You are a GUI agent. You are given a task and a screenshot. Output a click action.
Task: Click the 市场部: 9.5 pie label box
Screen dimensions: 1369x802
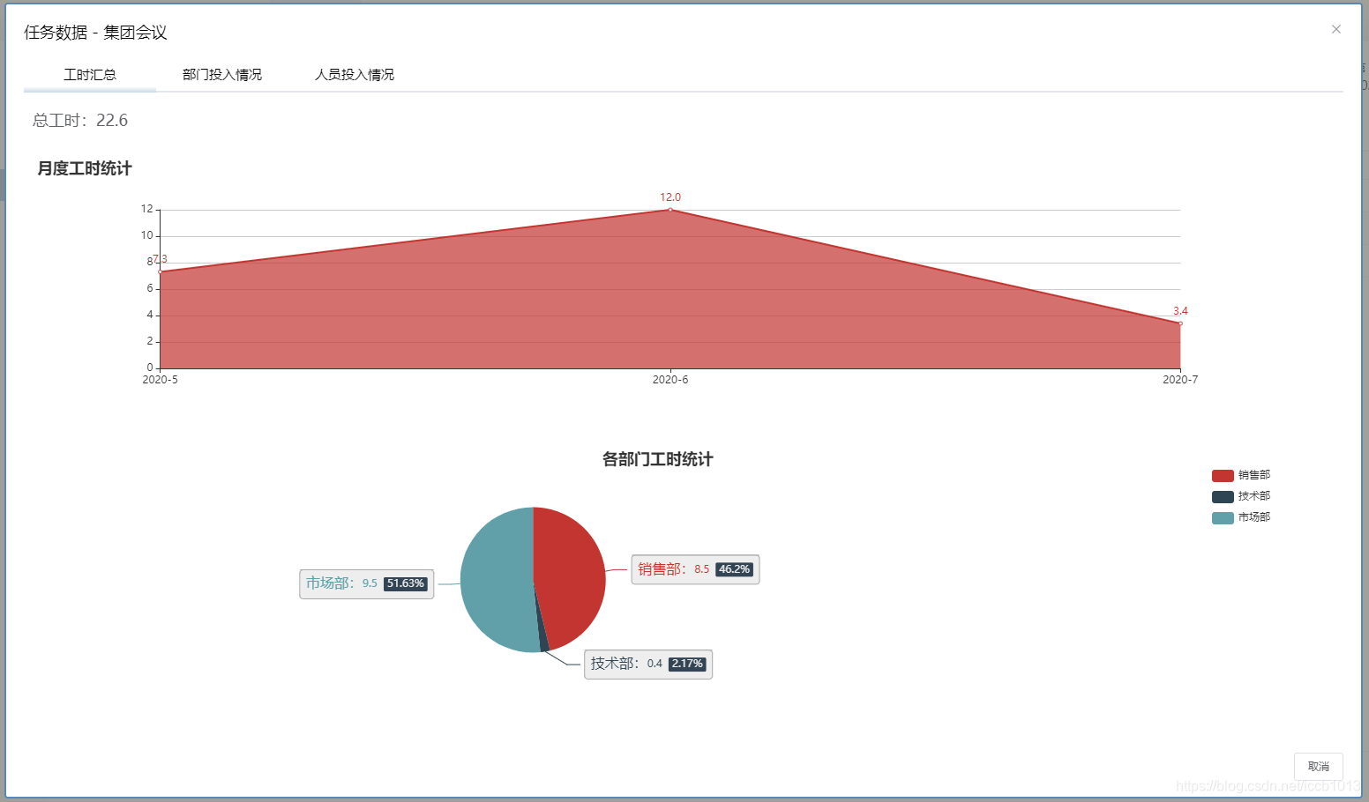(367, 583)
